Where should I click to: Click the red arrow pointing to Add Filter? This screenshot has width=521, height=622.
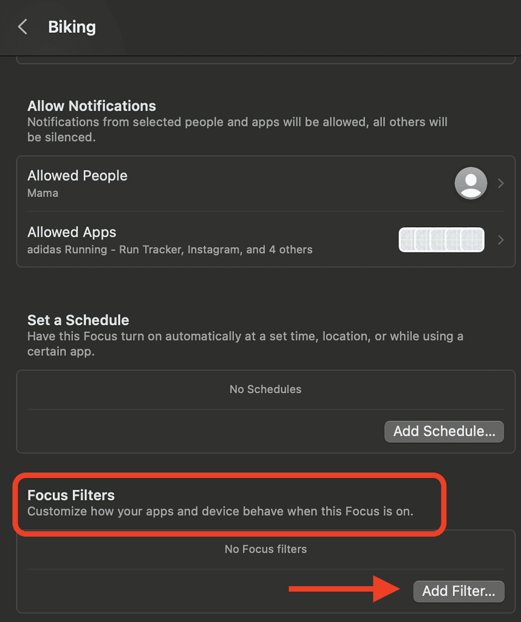click(x=344, y=589)
